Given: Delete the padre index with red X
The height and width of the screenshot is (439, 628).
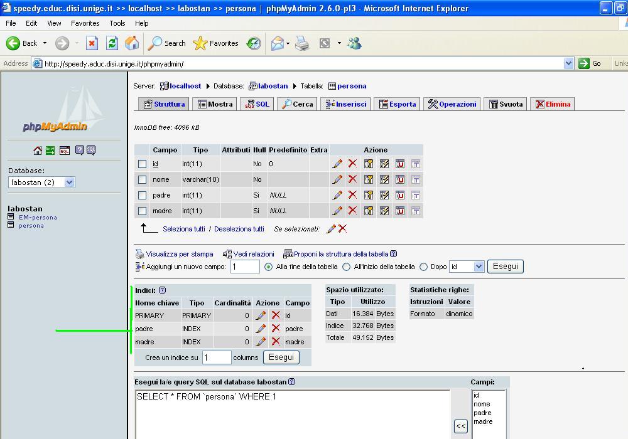Looking at the screenshot, I should [x=276, y=329].
